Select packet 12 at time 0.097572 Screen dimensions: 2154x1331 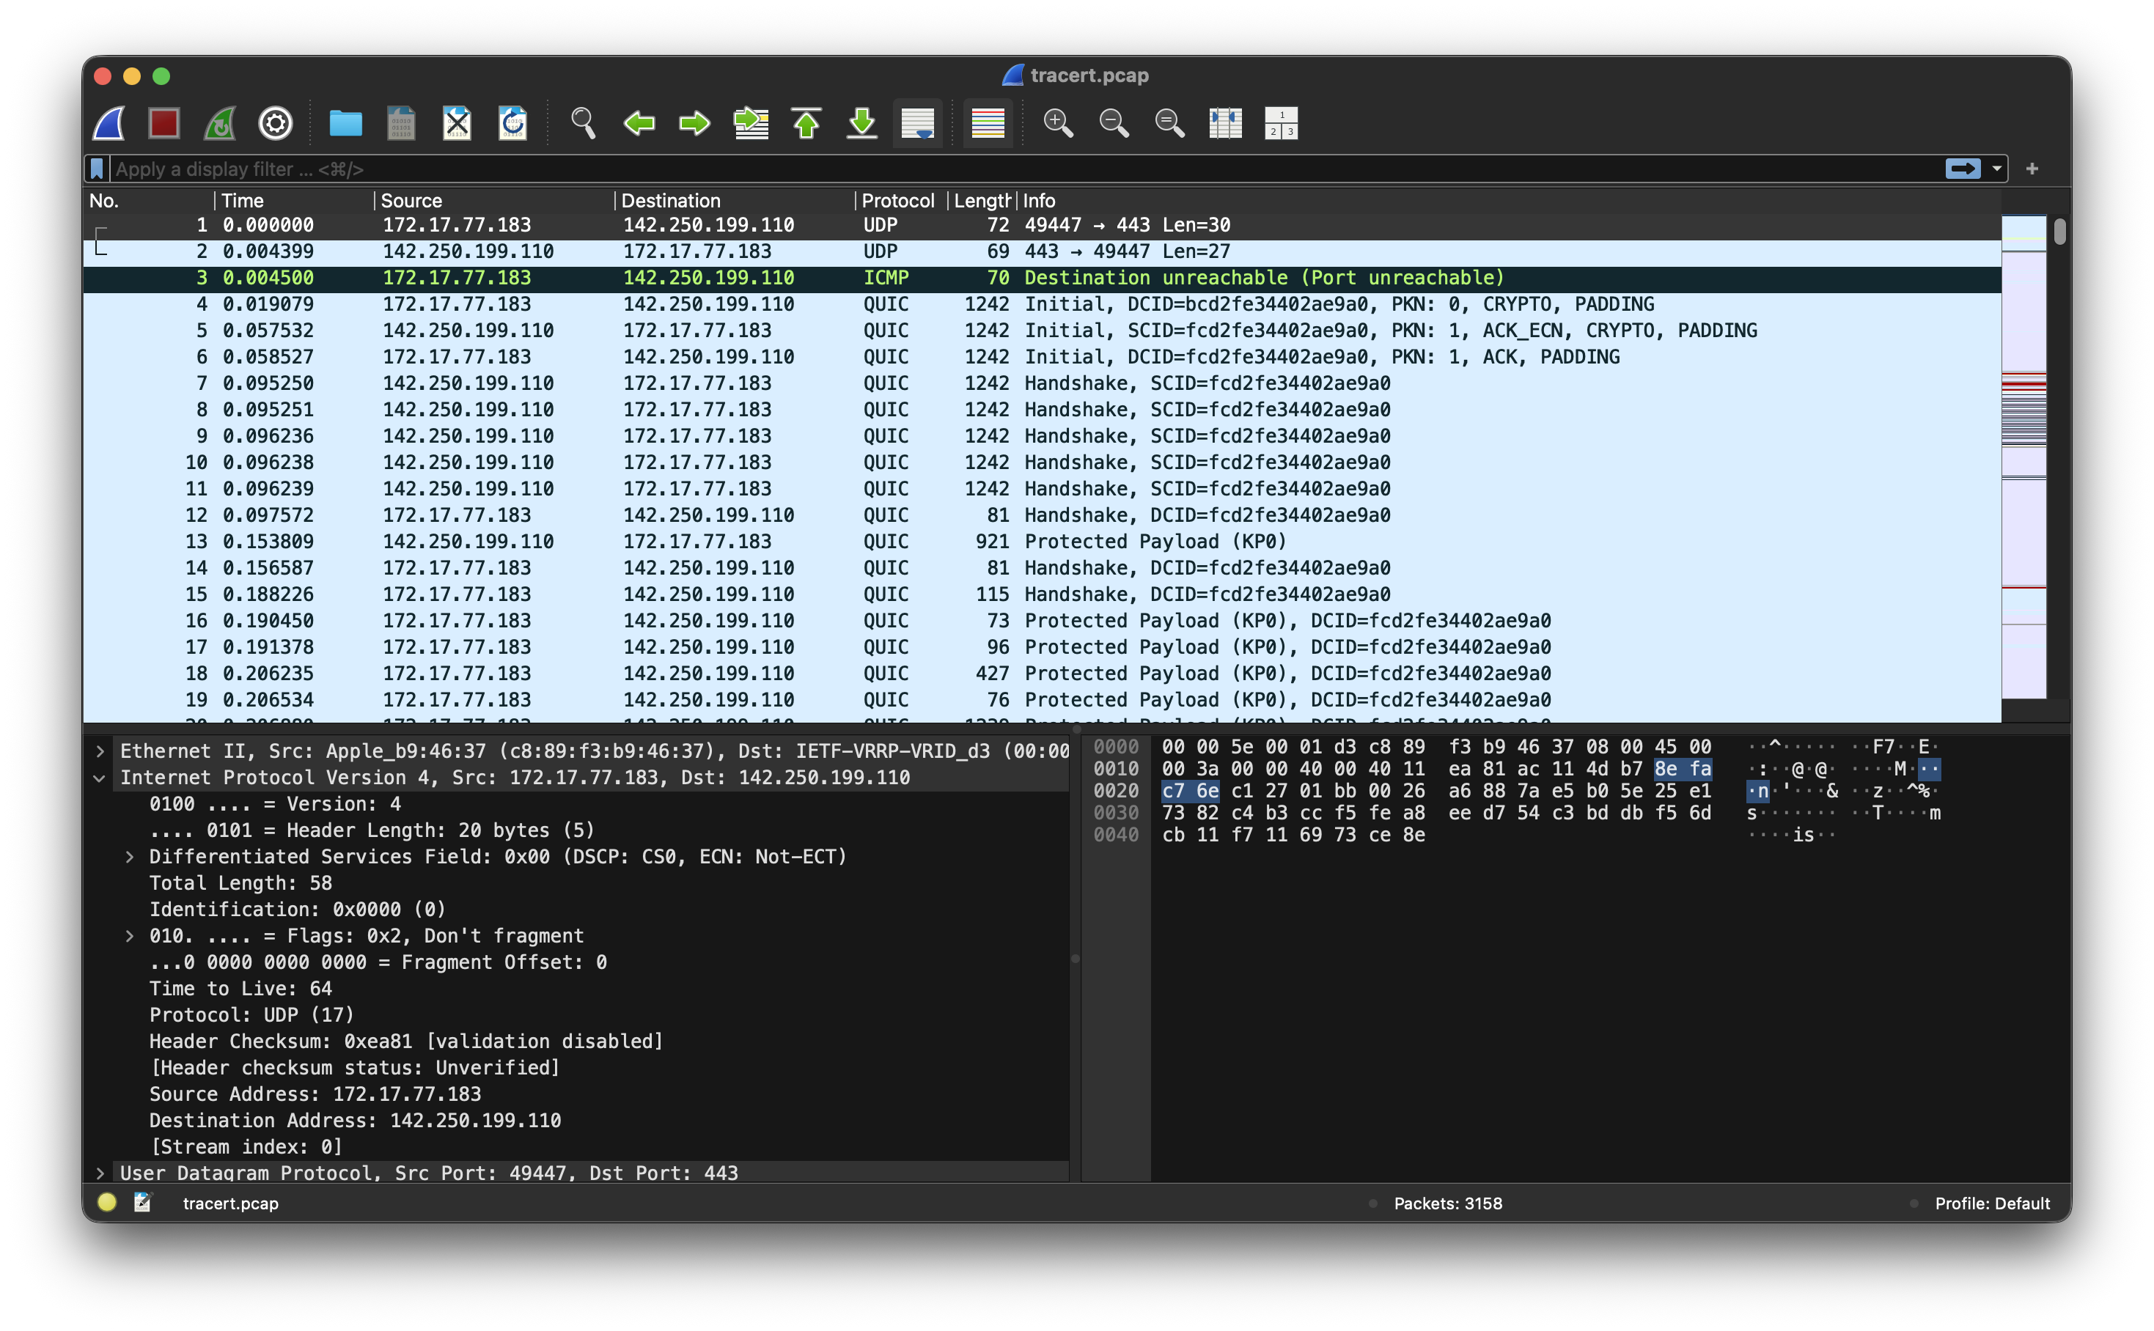[x=1042, y=516]
